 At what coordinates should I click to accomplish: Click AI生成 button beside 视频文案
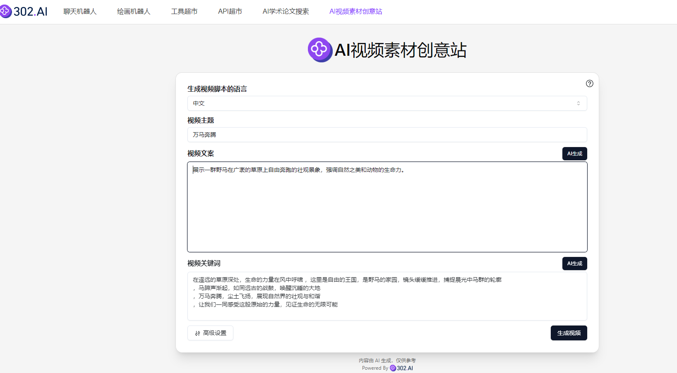click(x=575, y=154)
